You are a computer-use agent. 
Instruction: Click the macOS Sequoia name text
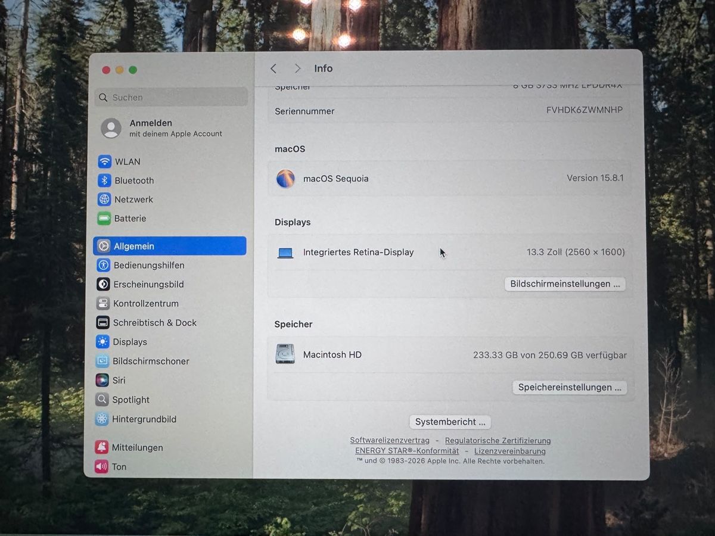click(x=335, y=179)
